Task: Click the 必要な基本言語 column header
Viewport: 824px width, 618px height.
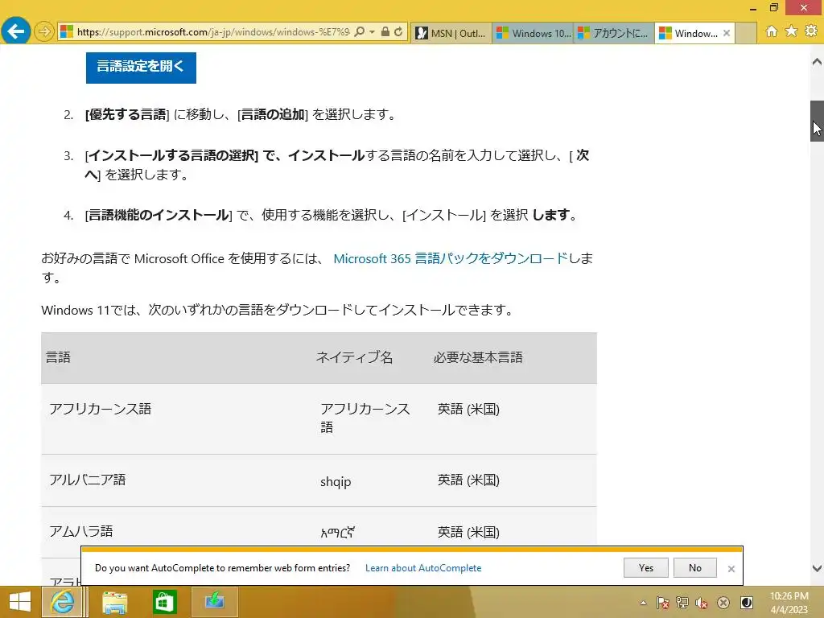Action: (478, 357)
